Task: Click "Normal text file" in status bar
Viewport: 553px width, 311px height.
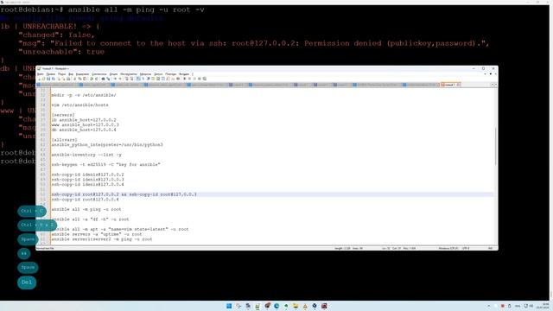Action: (45, 248)
